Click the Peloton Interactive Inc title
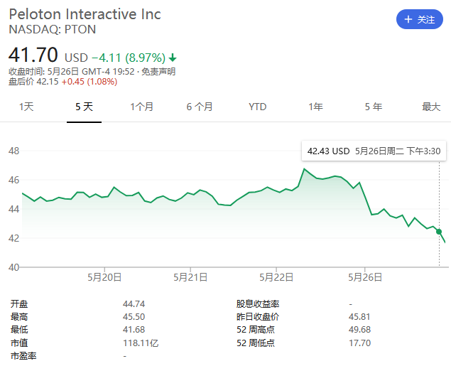Image resolution: width=451 pixels, height=371 pixels. click(85, 14)
